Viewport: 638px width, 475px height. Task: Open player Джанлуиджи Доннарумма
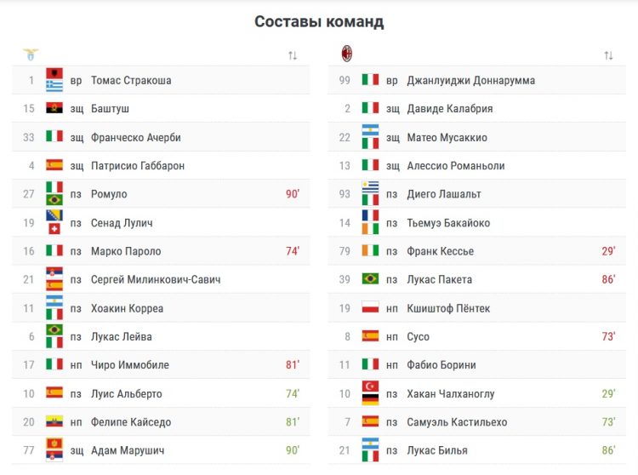470,80
